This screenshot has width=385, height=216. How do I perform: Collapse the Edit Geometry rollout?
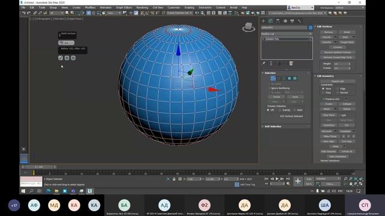[x=315, y=76]
